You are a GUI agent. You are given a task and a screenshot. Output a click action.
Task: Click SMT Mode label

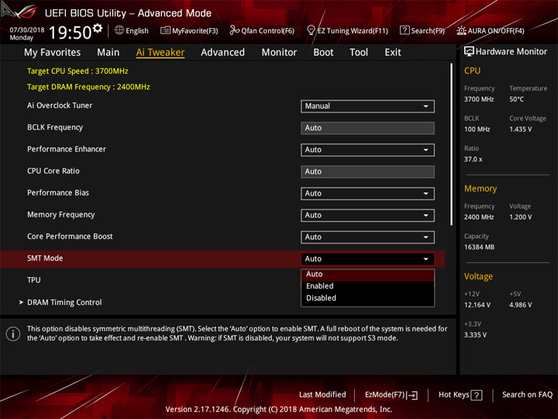(45, 258)
